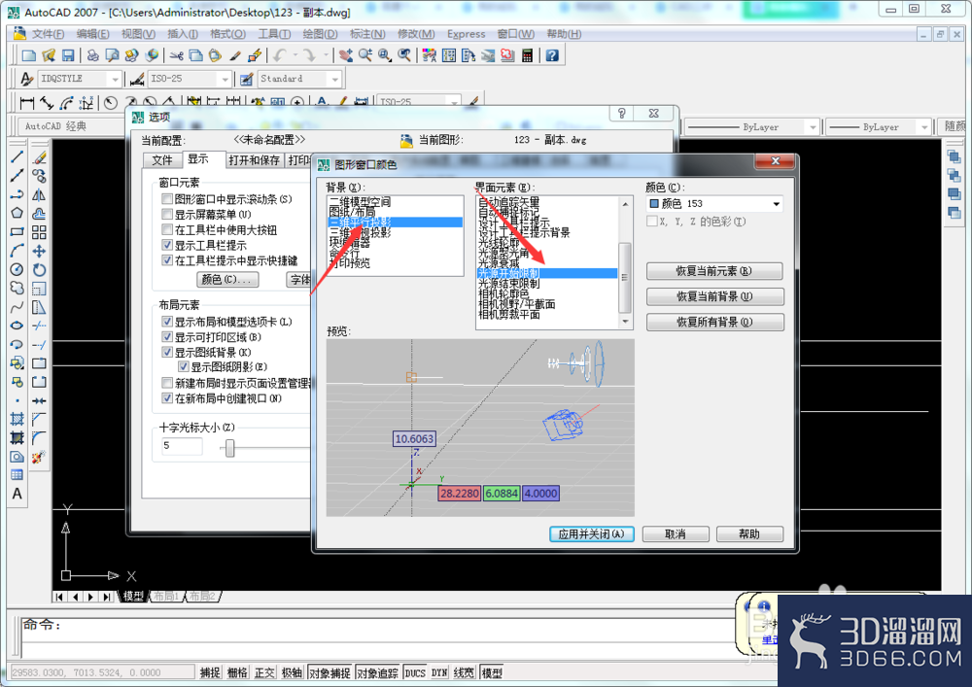Viewport: 972px width, 687px height.
Task: Select the Line draw tool
Action: 17,156
